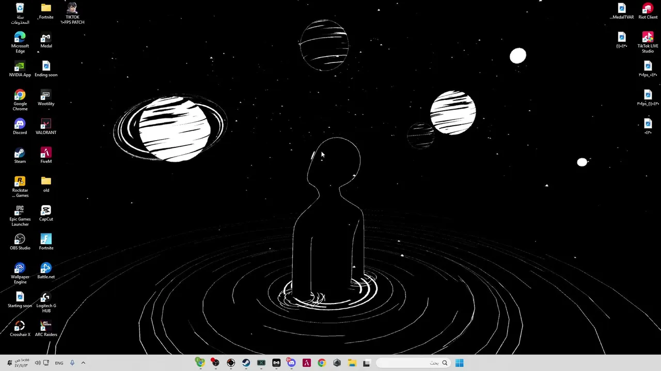This screenshot has height=371, width=661.
Task: Open TikTok LIVE Studio shortcut
Action: pos(648,42)
